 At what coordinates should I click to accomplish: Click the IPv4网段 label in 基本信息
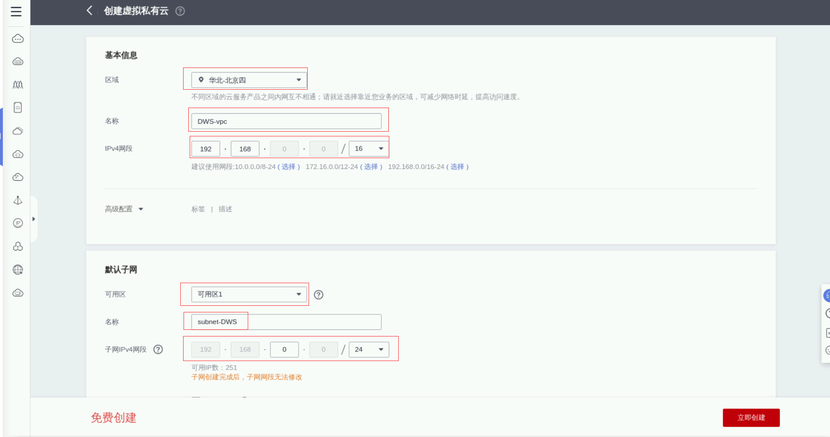tap(119, 149)
